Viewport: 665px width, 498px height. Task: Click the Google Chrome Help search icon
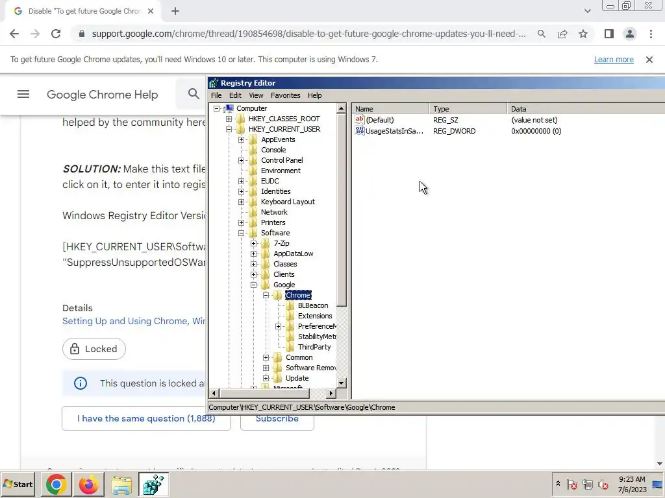point(194,94)
